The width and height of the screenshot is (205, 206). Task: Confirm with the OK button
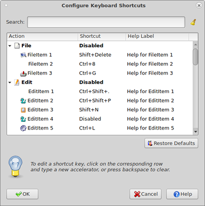coord(22,194)
